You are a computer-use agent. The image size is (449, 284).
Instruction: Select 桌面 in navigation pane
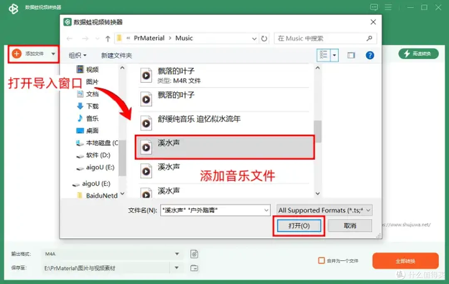pyautogui.click(x=87, y=131)
